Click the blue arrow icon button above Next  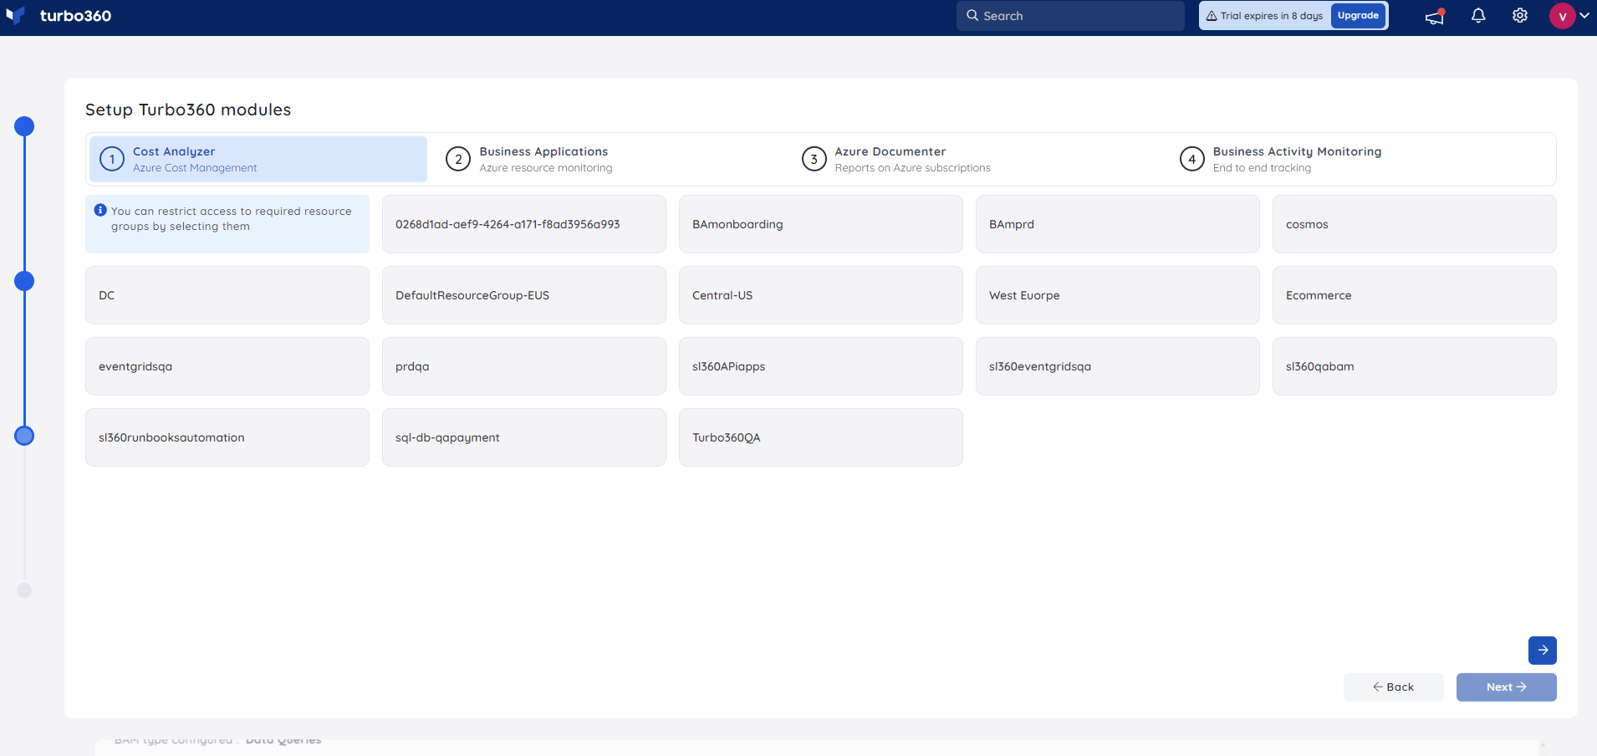coord(1543,650)
